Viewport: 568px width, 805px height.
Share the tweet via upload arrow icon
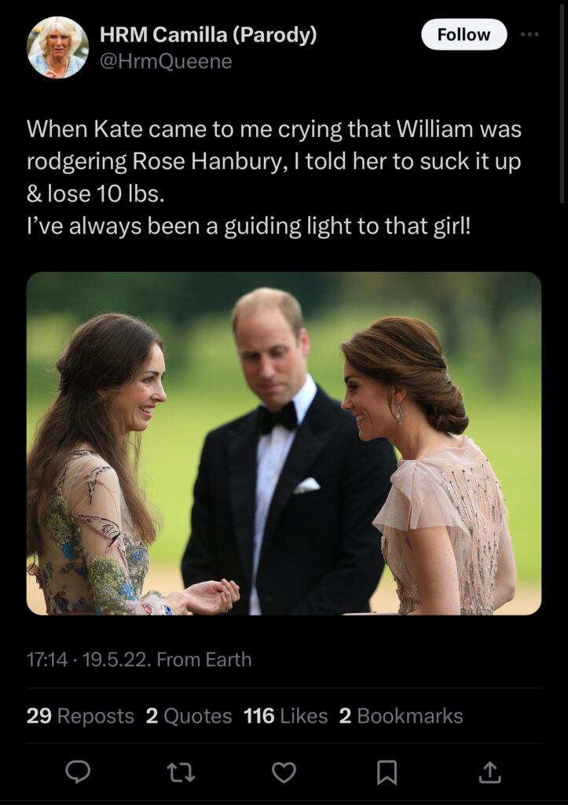pyautogui.click(x=489, y=773)
